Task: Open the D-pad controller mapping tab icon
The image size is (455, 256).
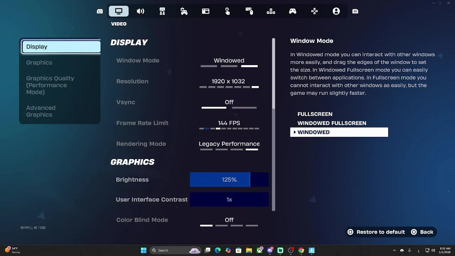Action: 314,11
